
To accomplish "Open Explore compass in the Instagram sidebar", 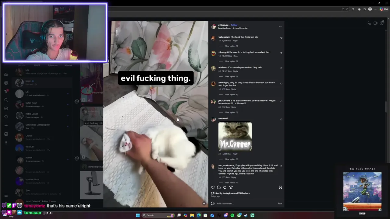I will [x=6, y=108].
